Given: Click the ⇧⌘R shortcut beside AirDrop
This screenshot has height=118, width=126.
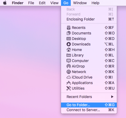Looking at the screenshot, I should click(109, 66).
